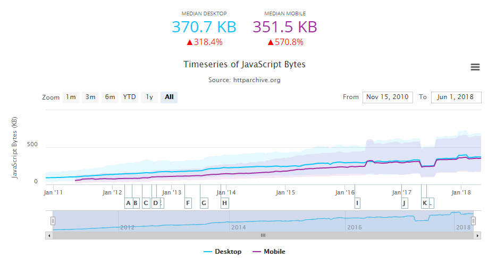Image resolution: width=488 pixels, height=258 pixels.
Task: Open flag marker J near Jan '17
Action: 405,203
